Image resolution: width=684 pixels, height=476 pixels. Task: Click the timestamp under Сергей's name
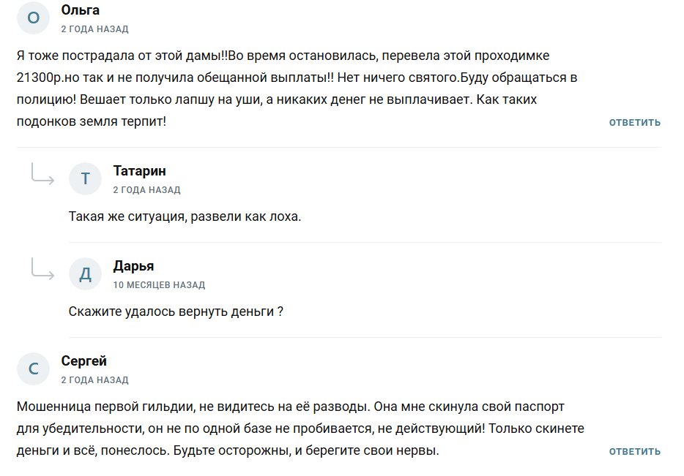pos(94,380)
